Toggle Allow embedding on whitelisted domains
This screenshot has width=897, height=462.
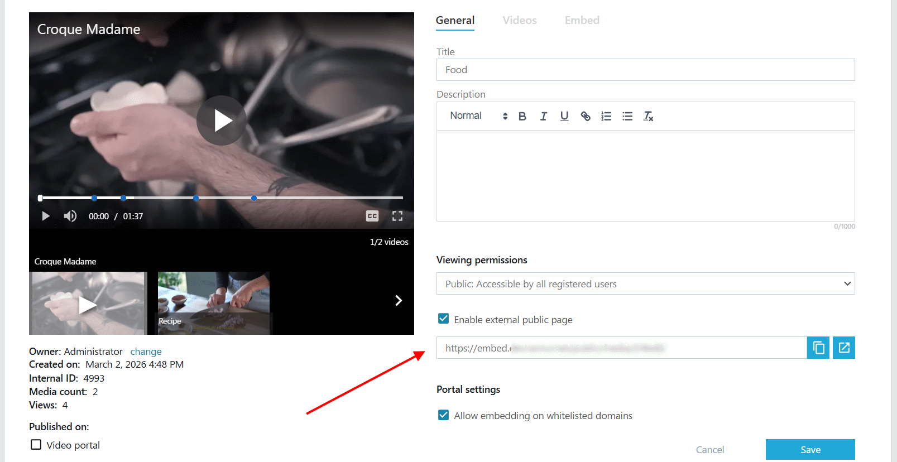[x=444, y=415]
